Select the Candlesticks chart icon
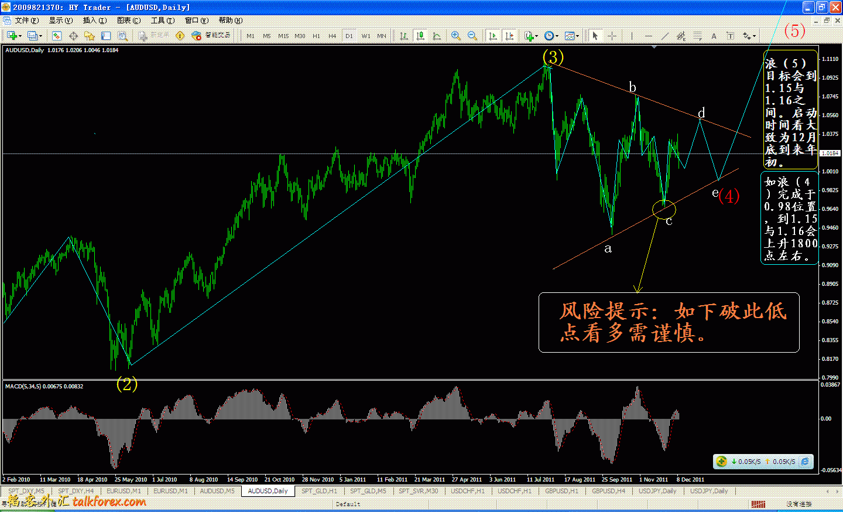This screenshot has height=512, width=843. pos(420,36)
